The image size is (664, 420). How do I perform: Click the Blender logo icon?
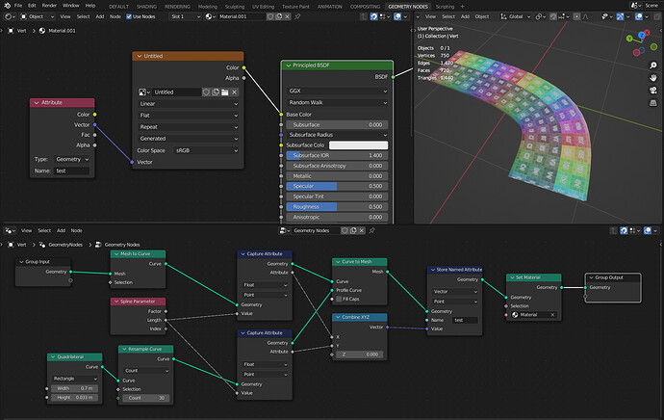coord(7,6)
